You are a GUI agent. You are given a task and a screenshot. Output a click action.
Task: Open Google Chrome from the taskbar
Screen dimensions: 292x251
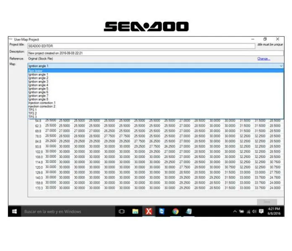[x=175, y=211]
